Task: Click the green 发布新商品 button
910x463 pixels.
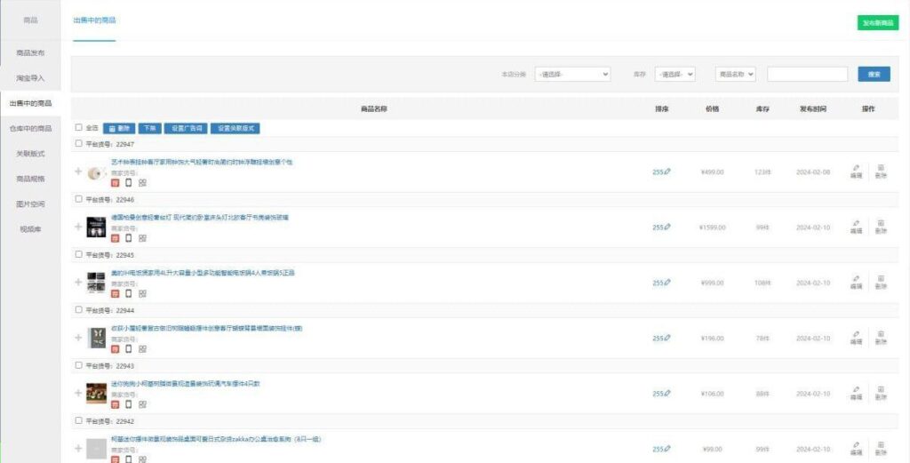Action: (877, 23)
